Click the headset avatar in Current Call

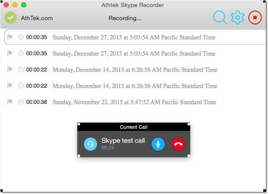point(91,144)
